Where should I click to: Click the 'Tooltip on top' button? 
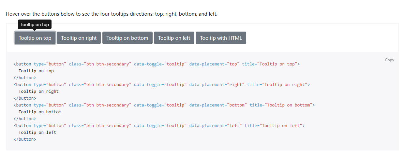(x=35, y=38)
